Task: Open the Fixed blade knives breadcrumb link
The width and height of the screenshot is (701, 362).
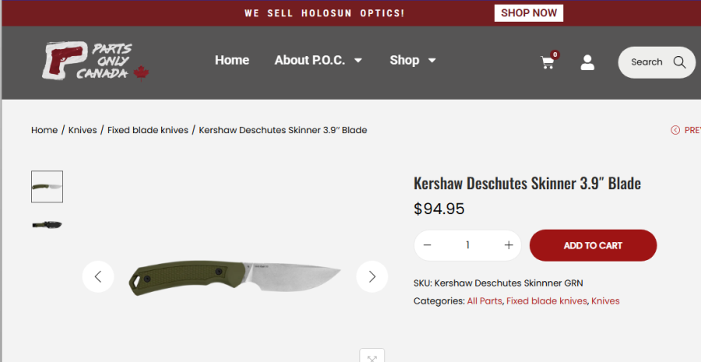Action: pos(148,130)
